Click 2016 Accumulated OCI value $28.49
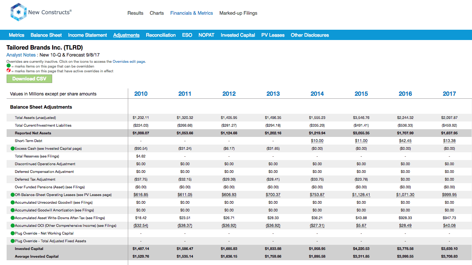 405,226
